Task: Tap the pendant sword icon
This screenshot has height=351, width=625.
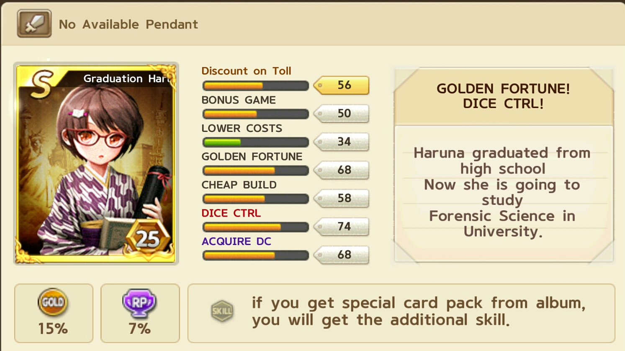Action: coord(34,23)
